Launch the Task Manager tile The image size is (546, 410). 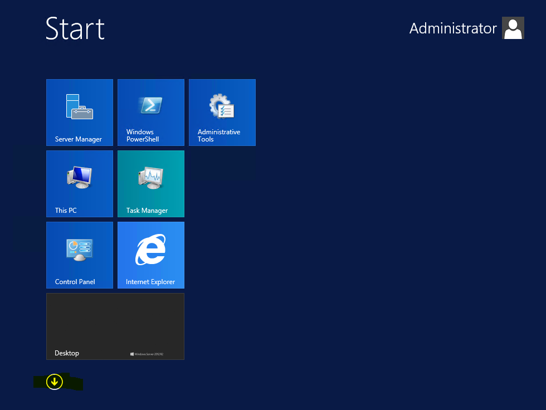point(151,184)
